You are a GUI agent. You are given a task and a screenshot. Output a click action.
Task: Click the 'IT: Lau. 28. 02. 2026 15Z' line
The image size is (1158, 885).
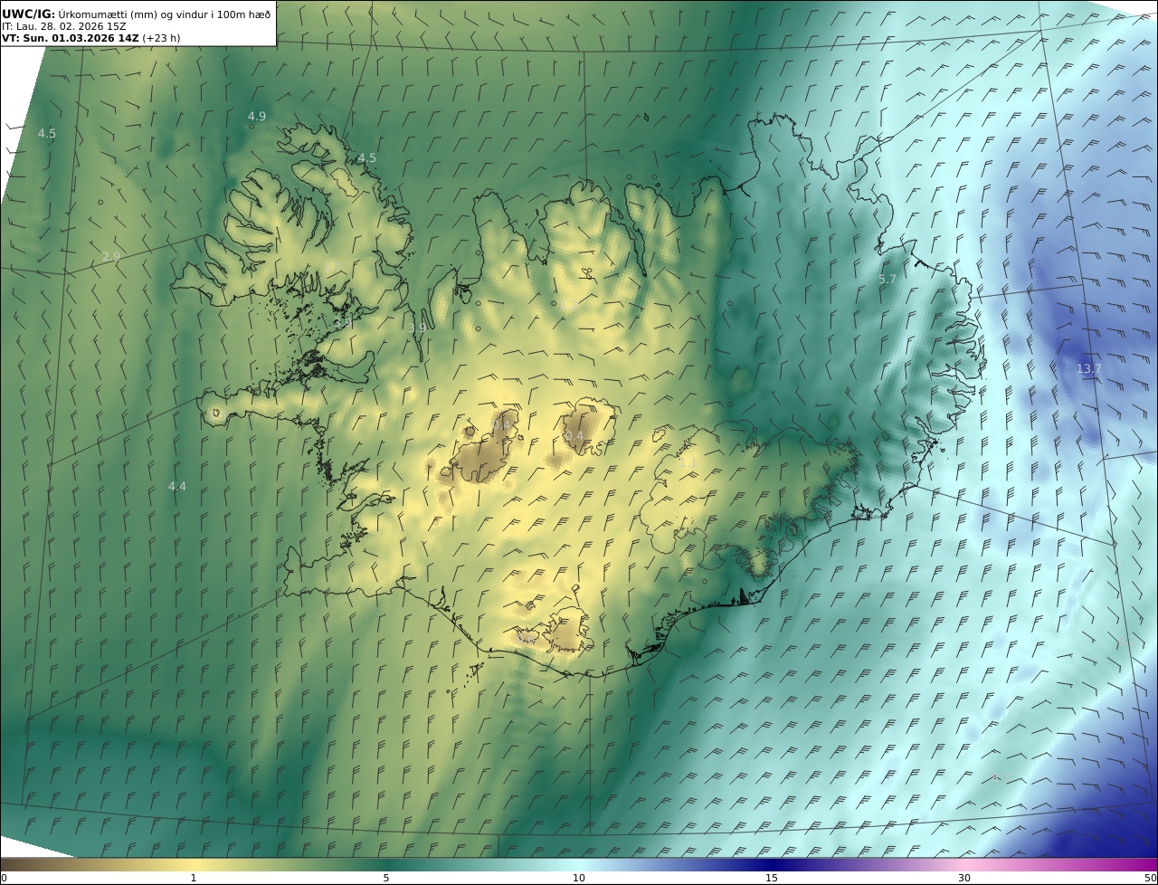(x=64, y=26)
